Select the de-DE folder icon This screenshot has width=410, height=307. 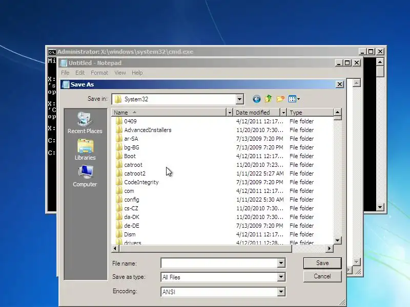pyautogui.click(x=119, y=226)
